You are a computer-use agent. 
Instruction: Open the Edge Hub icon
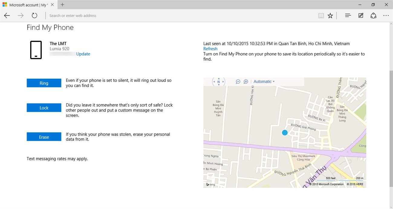click(348, 15)
